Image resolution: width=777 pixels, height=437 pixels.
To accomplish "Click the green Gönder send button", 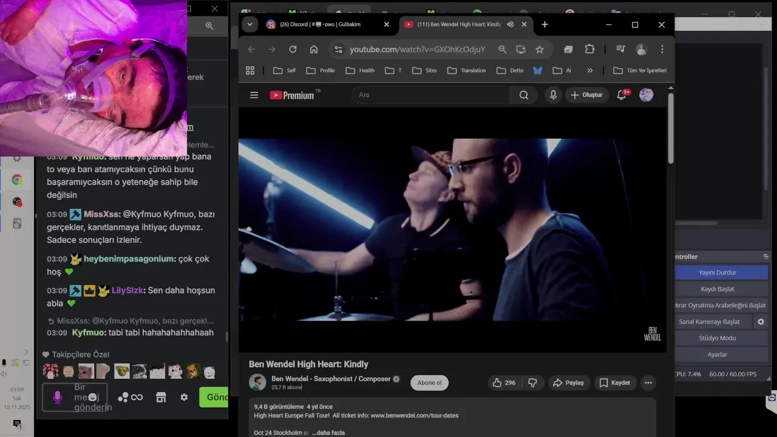I will [x=214, y=397].
